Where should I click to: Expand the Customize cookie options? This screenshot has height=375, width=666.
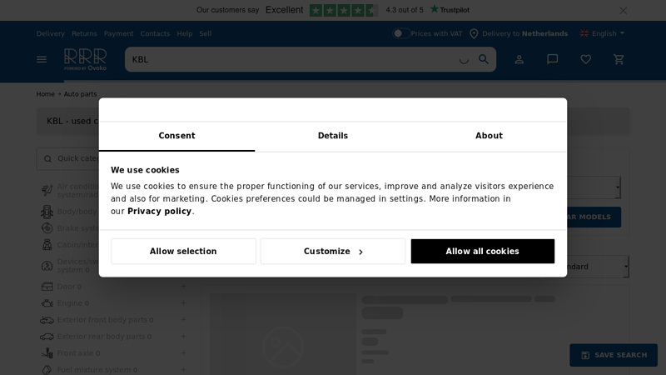(x=333, y=252)
